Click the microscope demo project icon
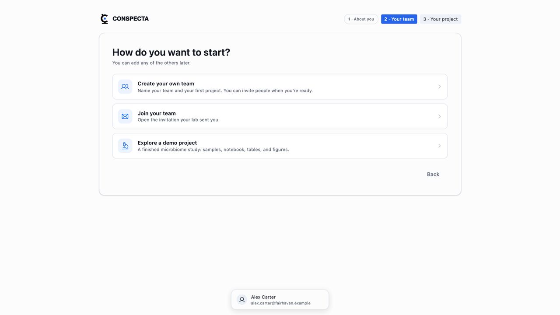 (x=125, y=146)
